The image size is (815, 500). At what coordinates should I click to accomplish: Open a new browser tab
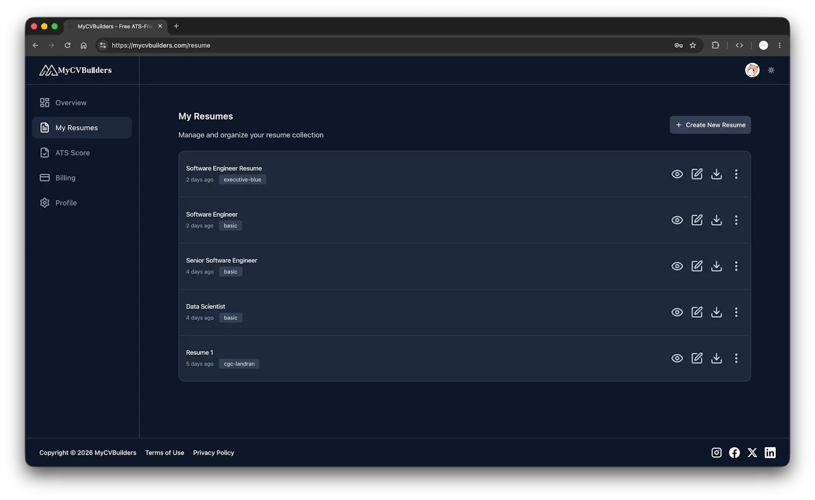pyautogui.click(x=176, y=26)
